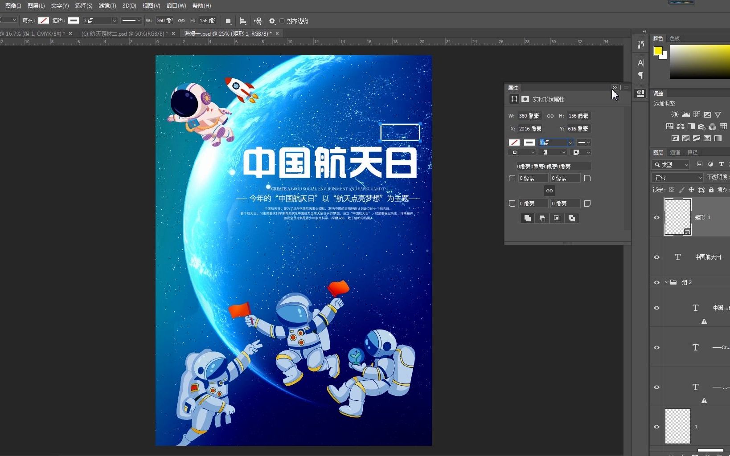730x456 pixels.
Task: Click the link width and height icon in options bar
Action: [181, 20]
